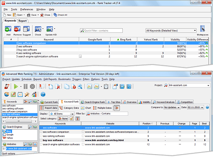This screenshot has width=213, height=160.
Task: Click the Report data button
Action: point(49,108)
